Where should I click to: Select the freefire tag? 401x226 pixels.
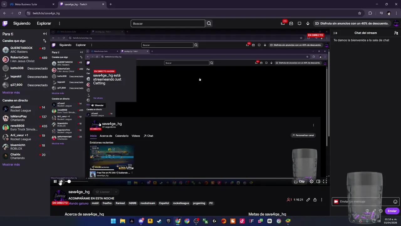tap(107, 203)
